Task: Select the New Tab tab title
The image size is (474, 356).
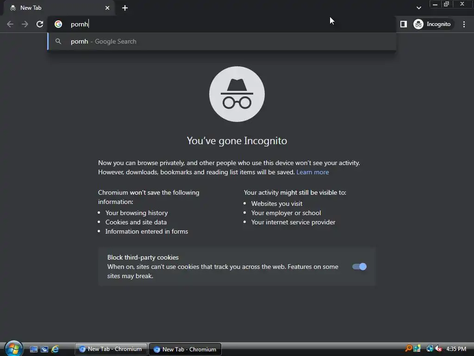Action: point(31,8)
